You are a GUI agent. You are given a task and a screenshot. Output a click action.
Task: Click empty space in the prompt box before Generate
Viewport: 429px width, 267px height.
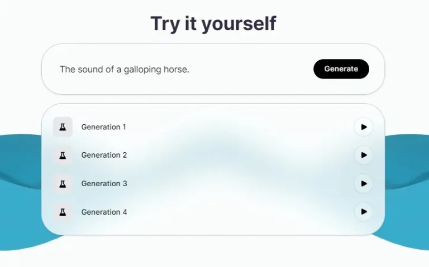click(251, 70)
